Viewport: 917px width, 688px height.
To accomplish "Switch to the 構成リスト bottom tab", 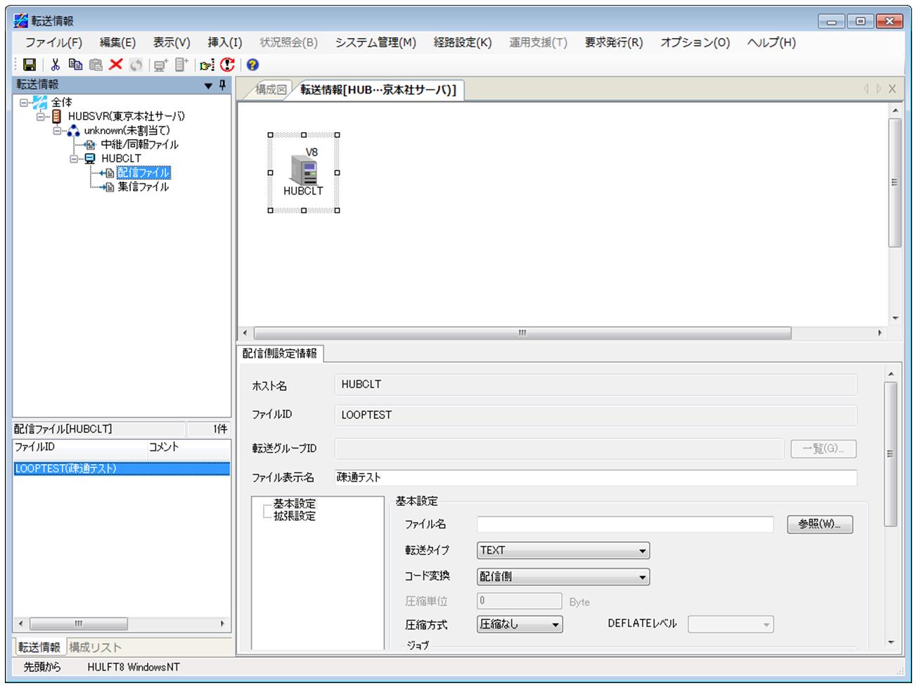I will point(96,647).
